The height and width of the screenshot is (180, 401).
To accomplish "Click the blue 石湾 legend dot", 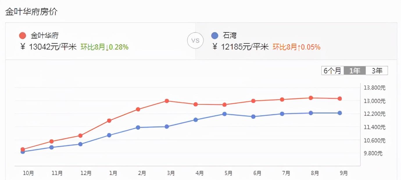I will tap(214, 36).
